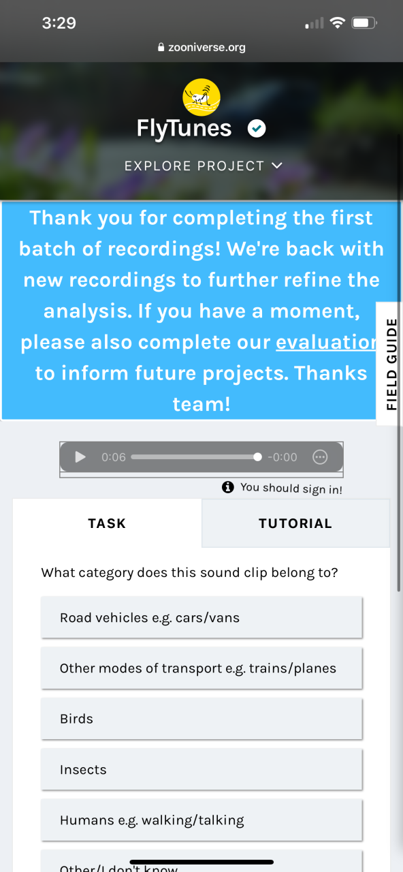Choose Road vehicles e.g. cars/vans answer
The image size is (403, 872).
point(201,618)
